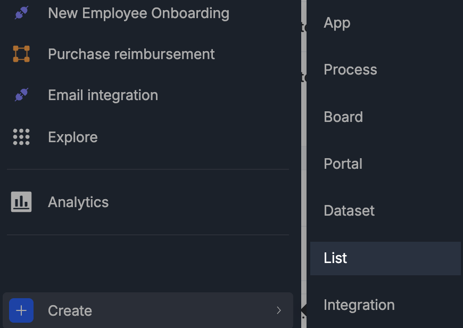Expand the Create submenu chevron arrow

coord(279,310)
